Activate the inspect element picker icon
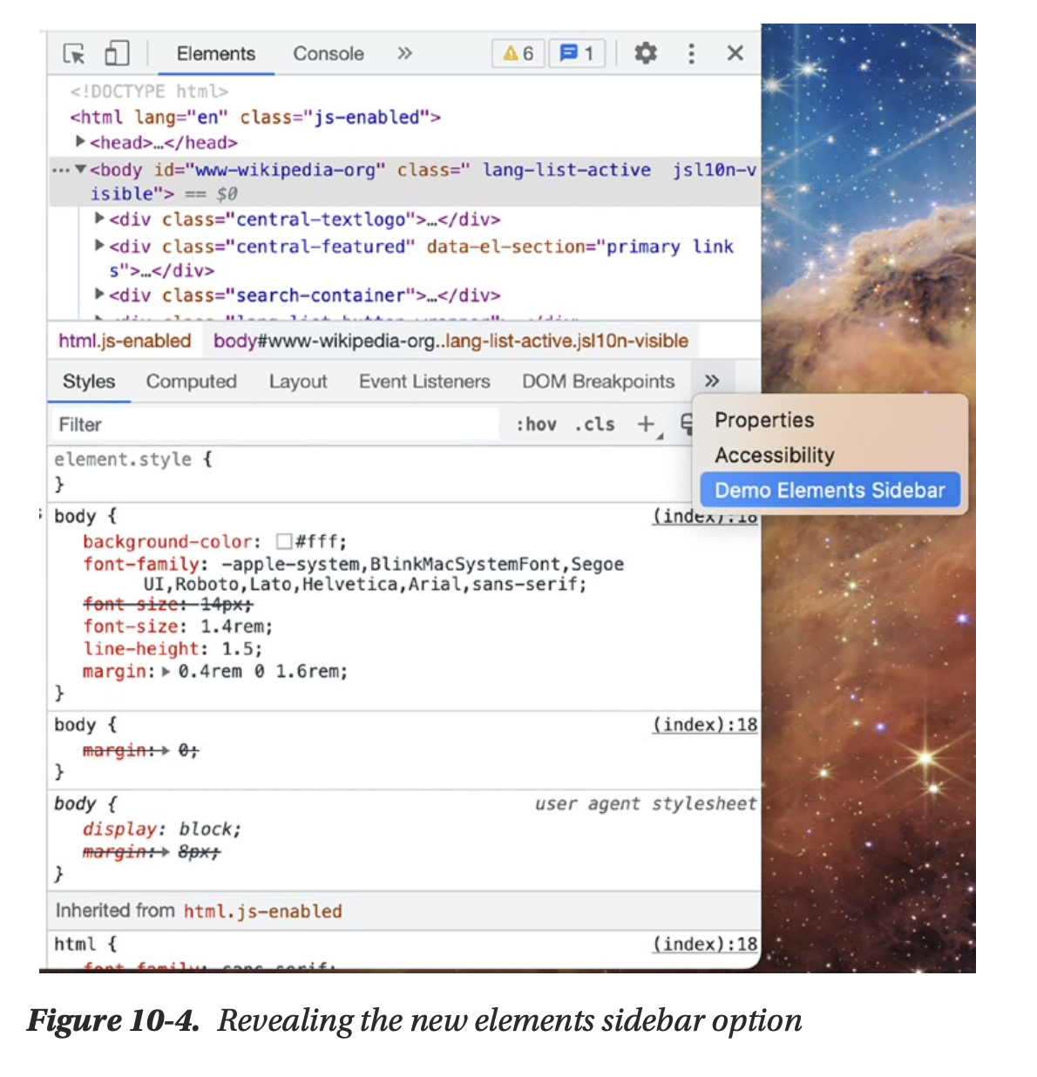The width and height of the screenshot is (1037, 1077). click(74, 54)
